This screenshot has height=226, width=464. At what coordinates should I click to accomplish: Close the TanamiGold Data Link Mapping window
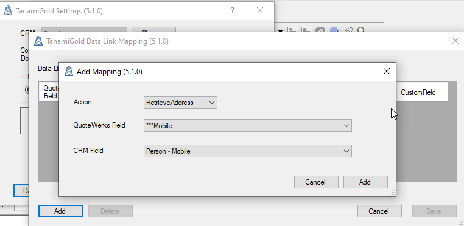(x=455, y=41)
